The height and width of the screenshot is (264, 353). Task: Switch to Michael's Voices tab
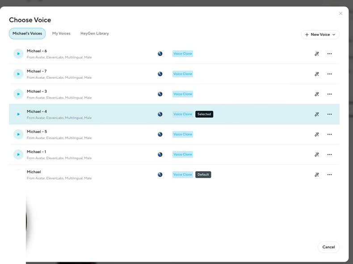(x=27, y=34)
